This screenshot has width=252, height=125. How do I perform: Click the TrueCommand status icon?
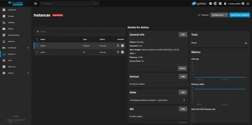pos(215,4)
